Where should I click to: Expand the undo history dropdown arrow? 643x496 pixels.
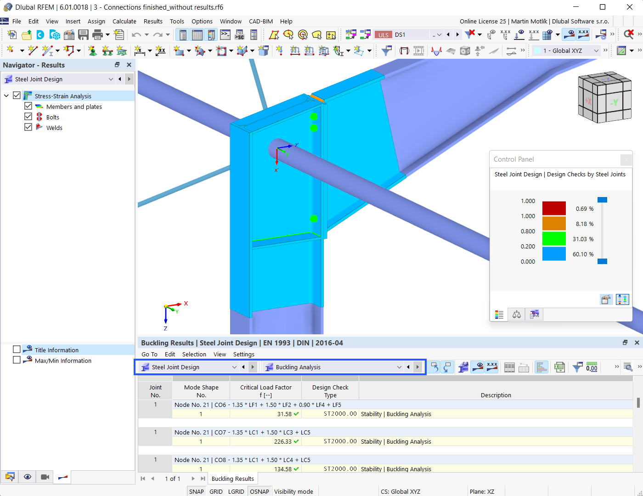[147, 34]
